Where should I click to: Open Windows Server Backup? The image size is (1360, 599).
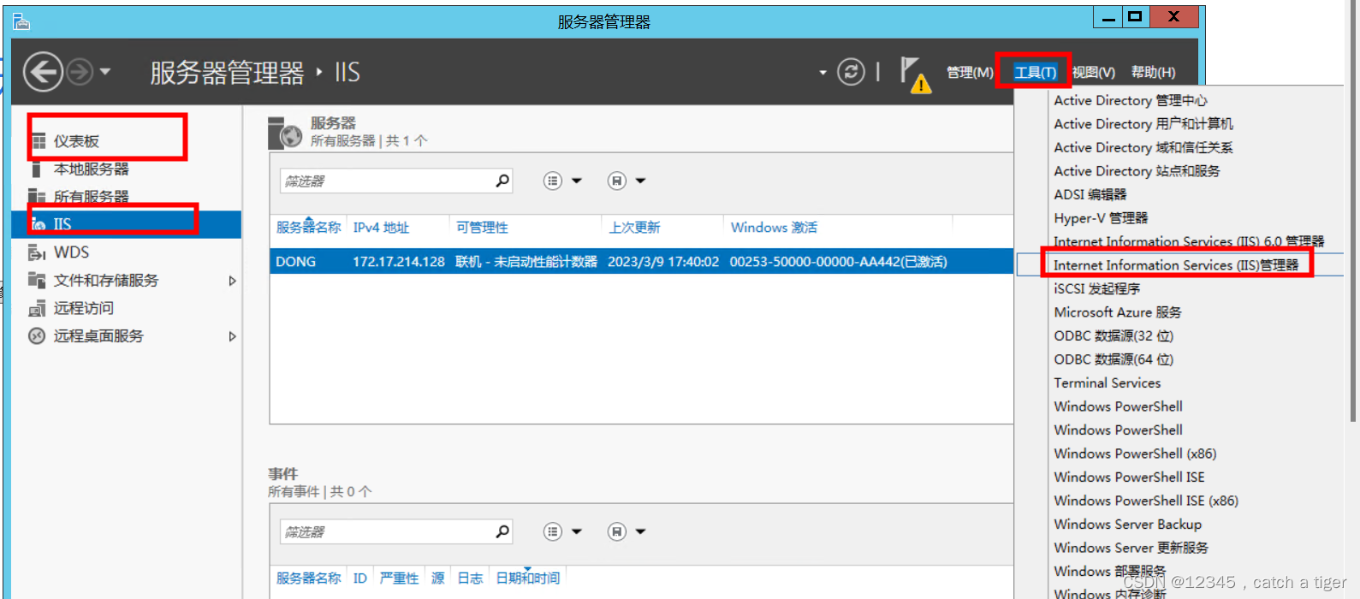(1127, 525)
